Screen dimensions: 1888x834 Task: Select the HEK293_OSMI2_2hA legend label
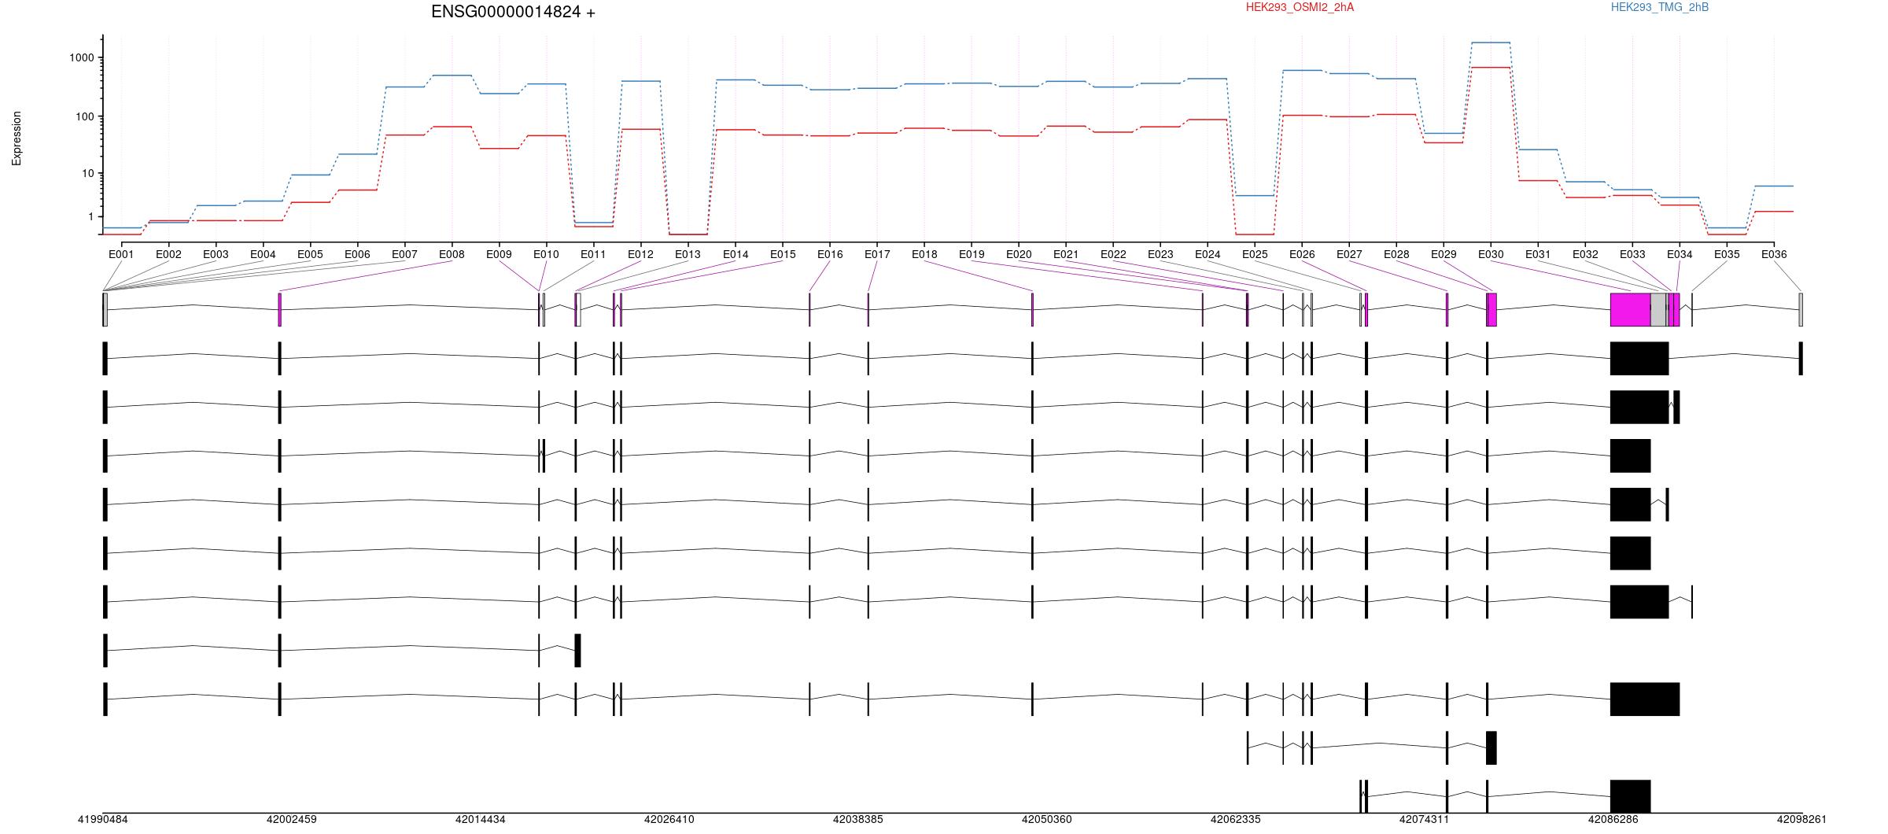coord(1300,7)
